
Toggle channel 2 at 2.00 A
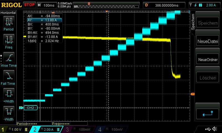pyautogui.click(x=46, y=129)
